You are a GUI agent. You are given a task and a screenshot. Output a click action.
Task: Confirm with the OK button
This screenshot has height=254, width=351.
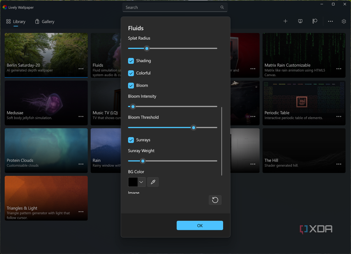(x=200, y=226)
